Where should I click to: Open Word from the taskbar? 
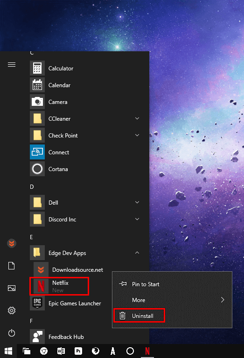point(61,351)
